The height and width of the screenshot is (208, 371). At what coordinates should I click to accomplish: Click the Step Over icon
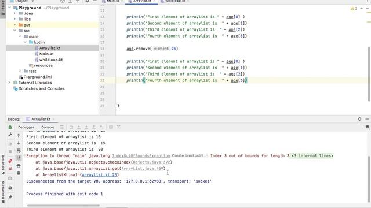click(79, 127)
